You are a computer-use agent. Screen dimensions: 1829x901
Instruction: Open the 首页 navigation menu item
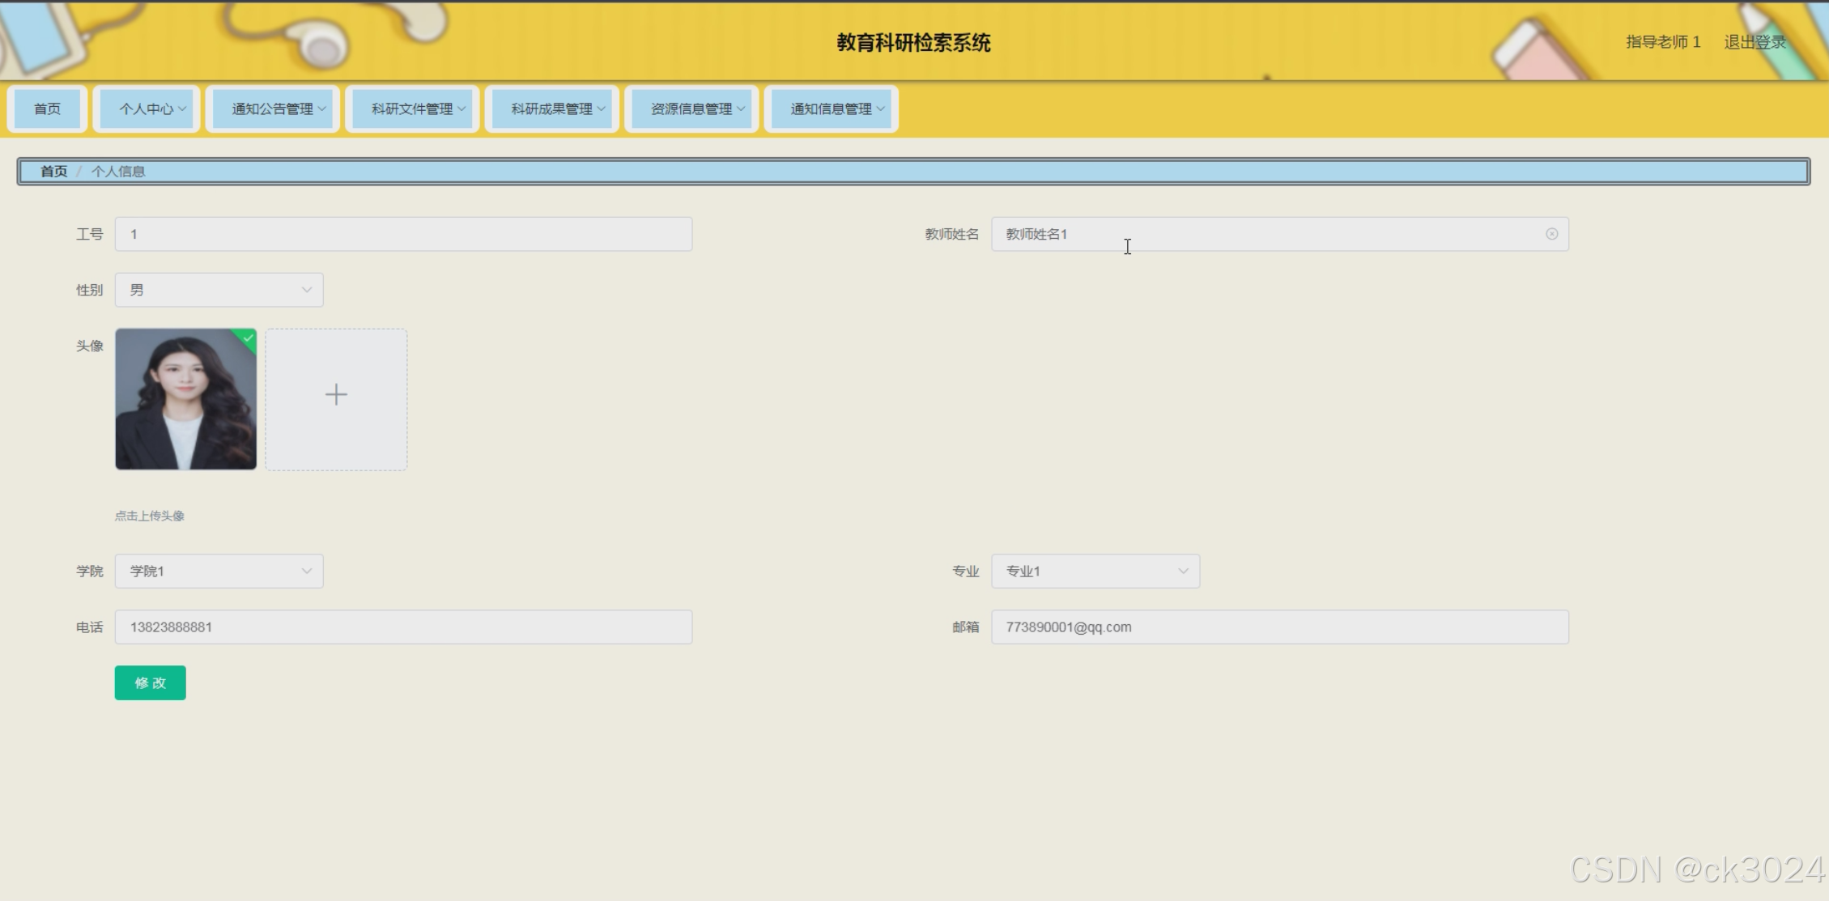(47, 108)
